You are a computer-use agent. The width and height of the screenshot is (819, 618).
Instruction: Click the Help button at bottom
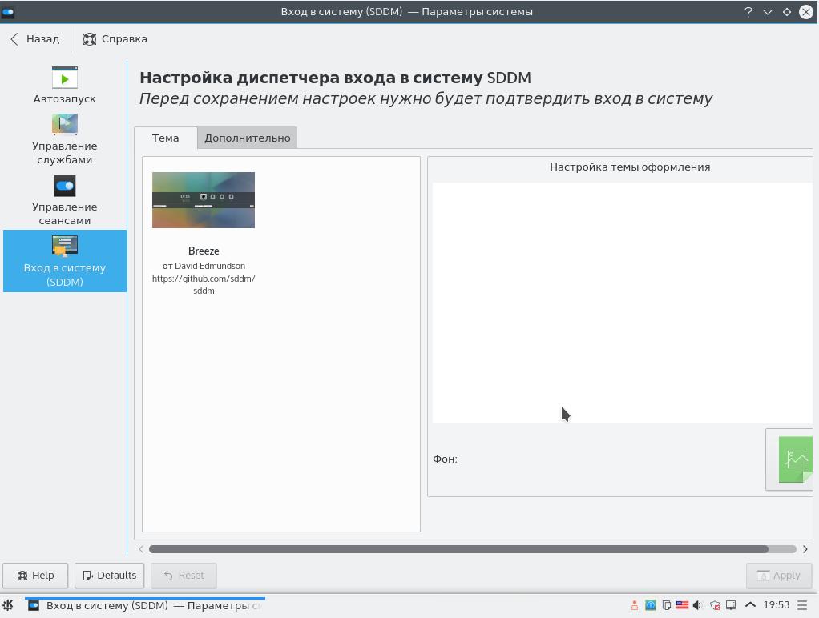35,576
